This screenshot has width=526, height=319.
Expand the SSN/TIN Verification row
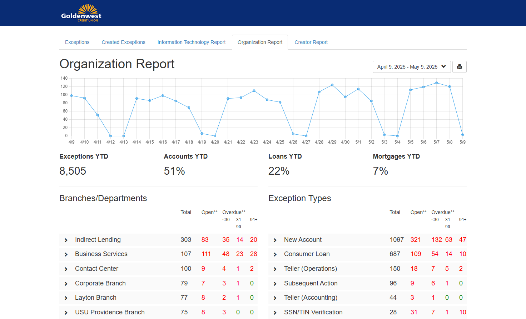(275, 313)
